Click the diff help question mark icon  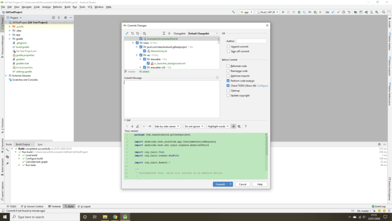click(x=245, y=126)
